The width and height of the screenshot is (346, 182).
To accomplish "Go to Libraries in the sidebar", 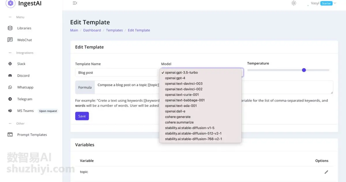I will (x=24, y=28).
